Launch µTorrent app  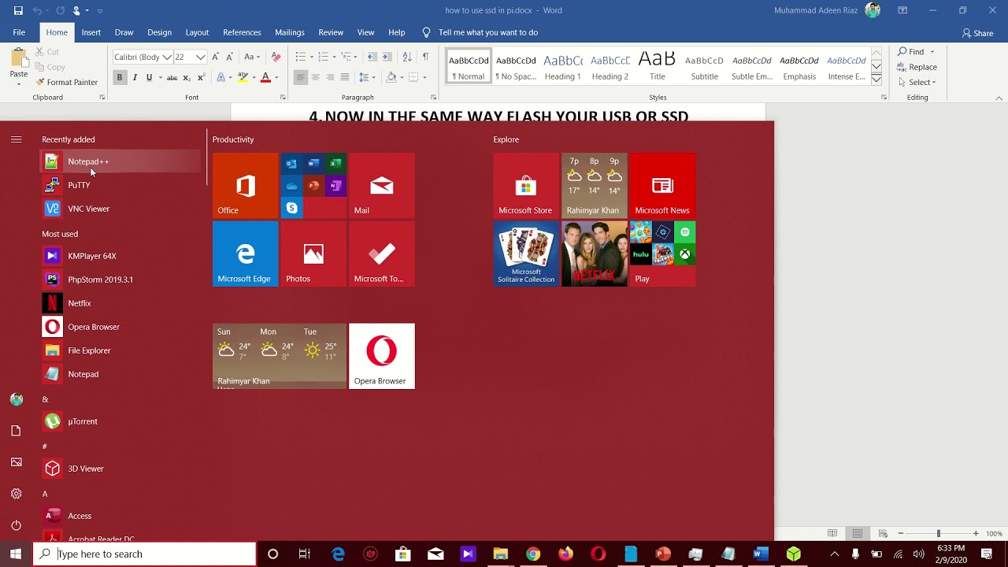coord(120,421)
